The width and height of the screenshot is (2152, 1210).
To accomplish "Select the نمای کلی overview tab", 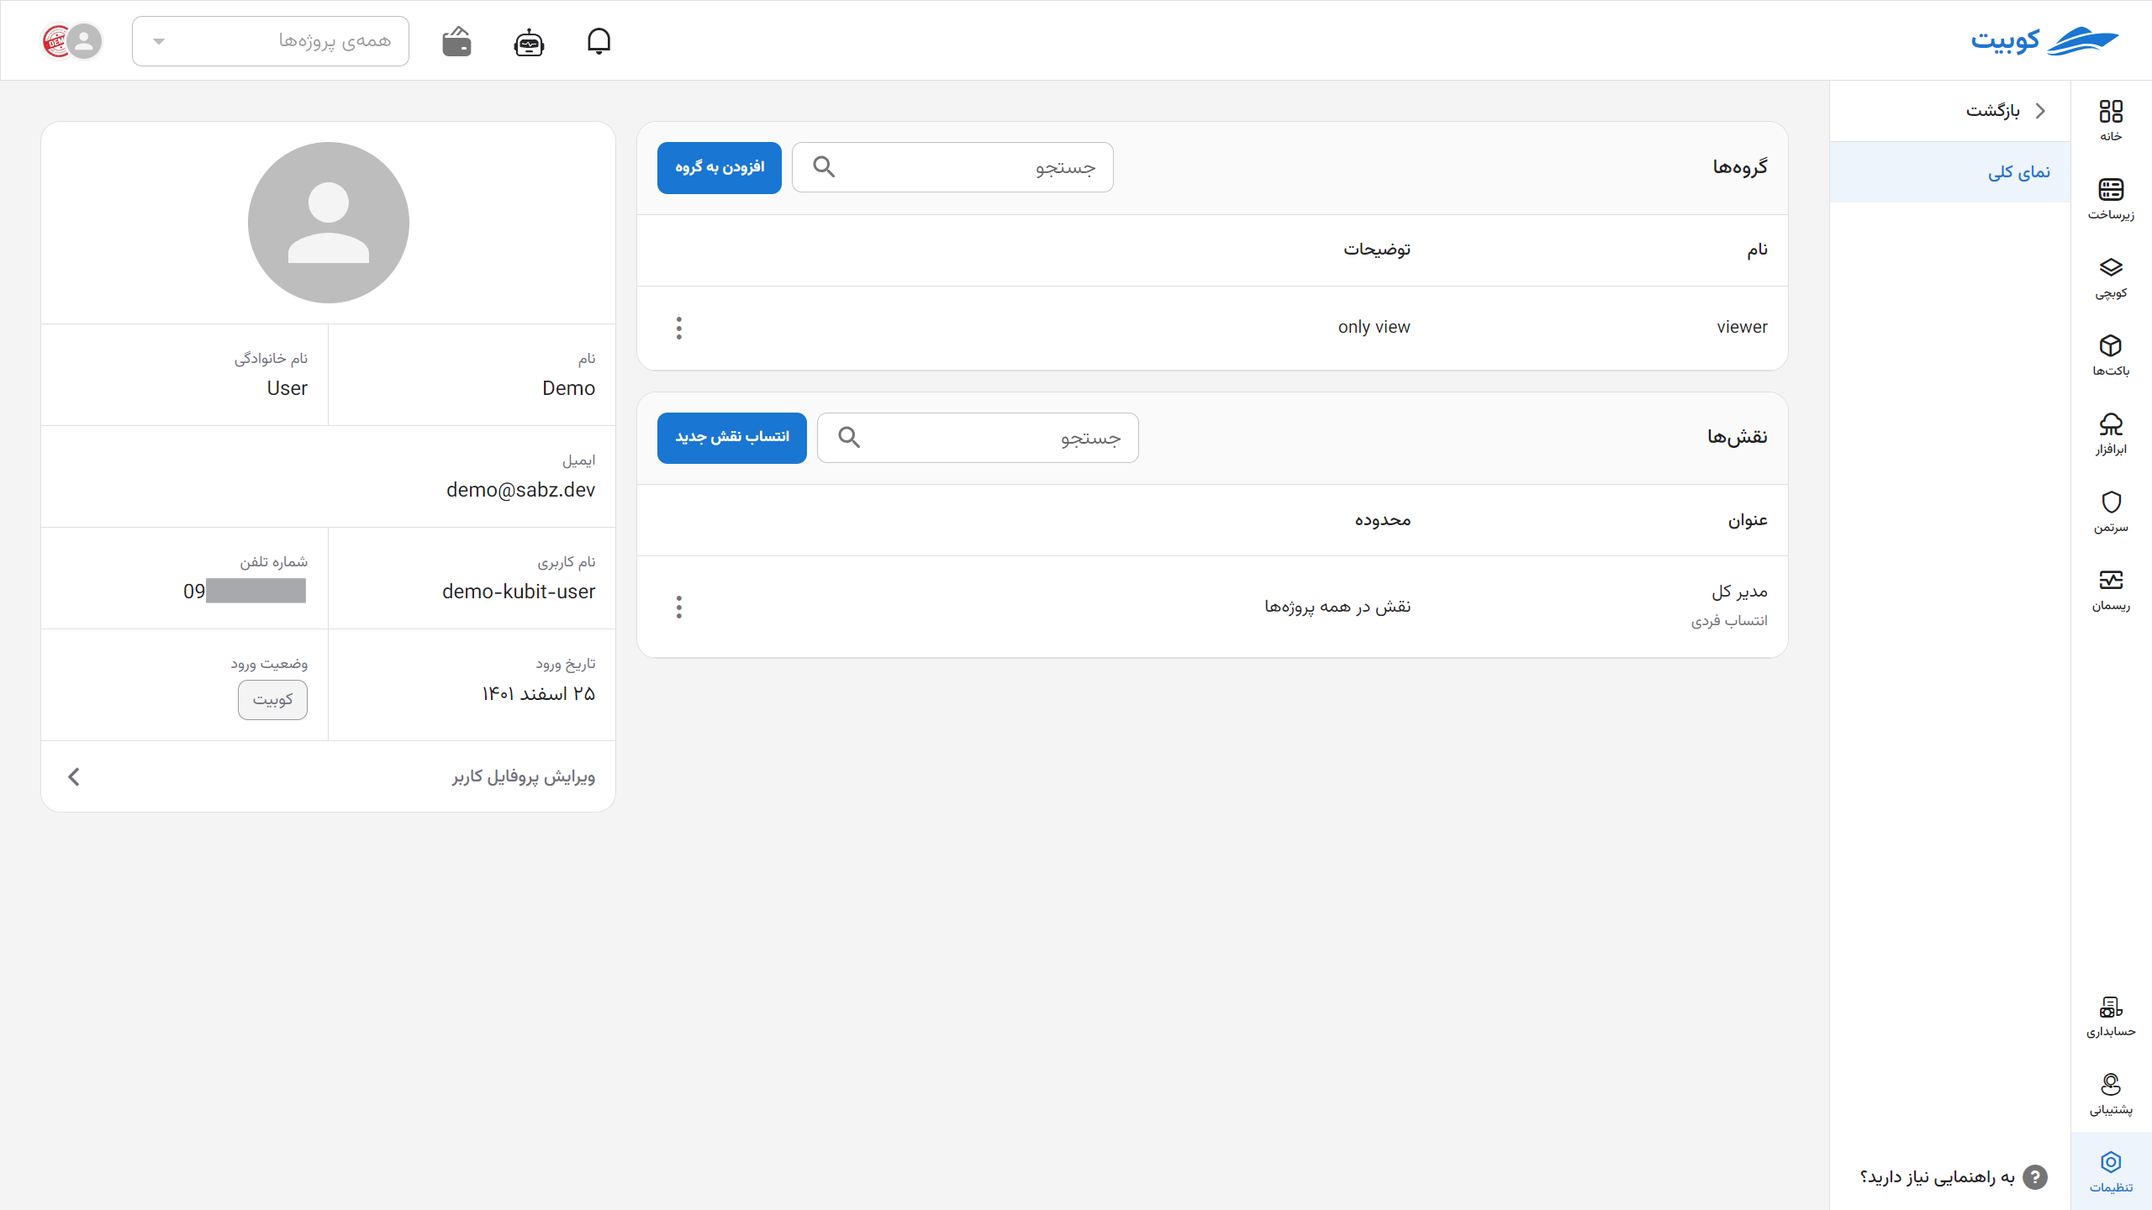I will click(1950, 172).
